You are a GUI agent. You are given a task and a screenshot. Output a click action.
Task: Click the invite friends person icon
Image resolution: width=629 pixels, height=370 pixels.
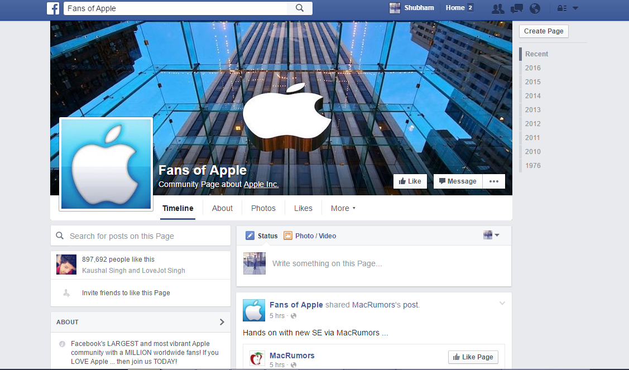pyautogui.click(x=66, y=293)
